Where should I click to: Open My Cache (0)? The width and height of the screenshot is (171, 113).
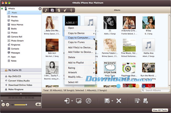(x=21, y=70)
